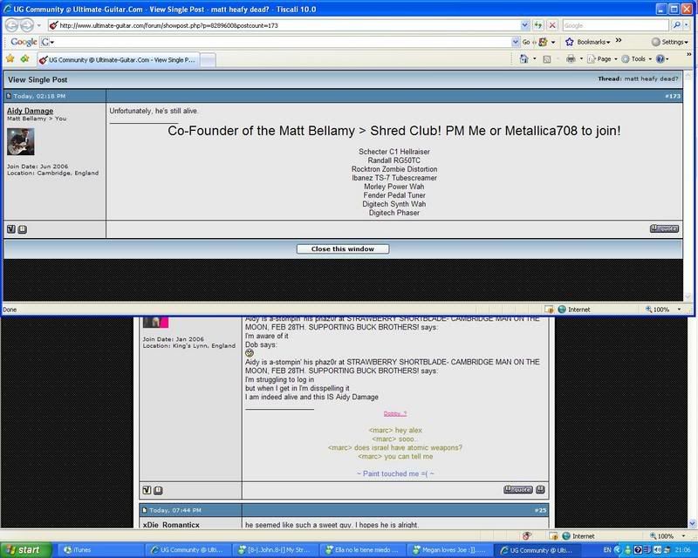698x558 pixels.
Task: Select the UG Community View Single Post tab
Action: [118, 59]
